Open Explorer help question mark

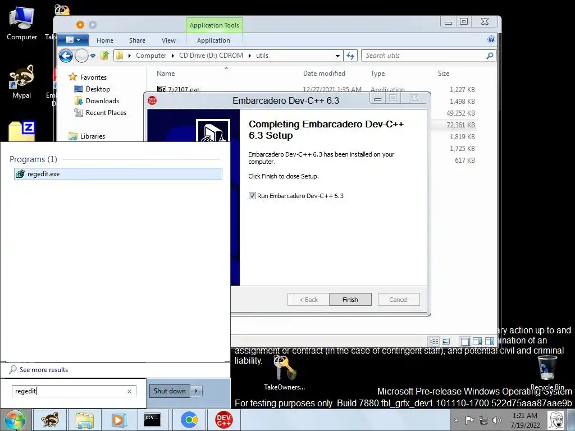[x=491, y=40]
